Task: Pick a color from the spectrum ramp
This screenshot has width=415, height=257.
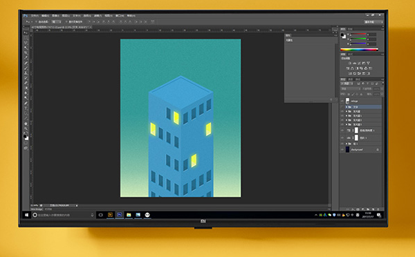Action: click(359, 50)
